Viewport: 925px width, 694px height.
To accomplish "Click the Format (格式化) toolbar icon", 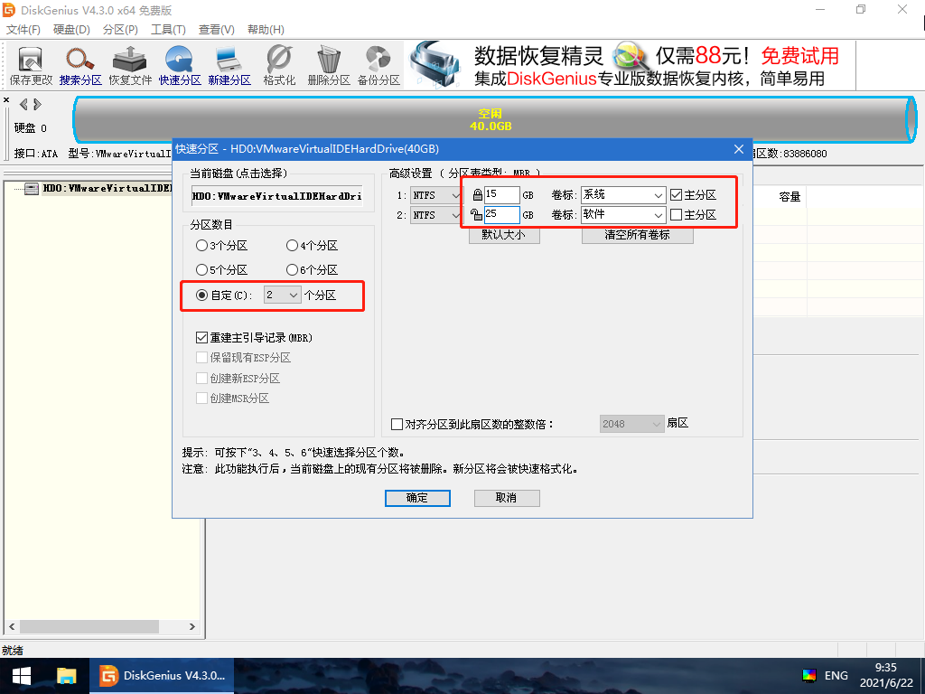I will [278, 65].
